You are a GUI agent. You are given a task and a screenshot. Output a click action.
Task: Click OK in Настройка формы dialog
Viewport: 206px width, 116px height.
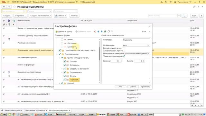coord(121,87)
